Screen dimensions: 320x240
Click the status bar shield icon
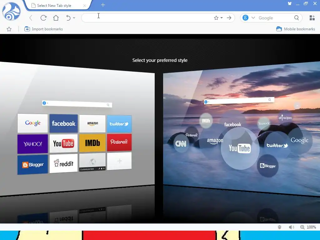279,227
